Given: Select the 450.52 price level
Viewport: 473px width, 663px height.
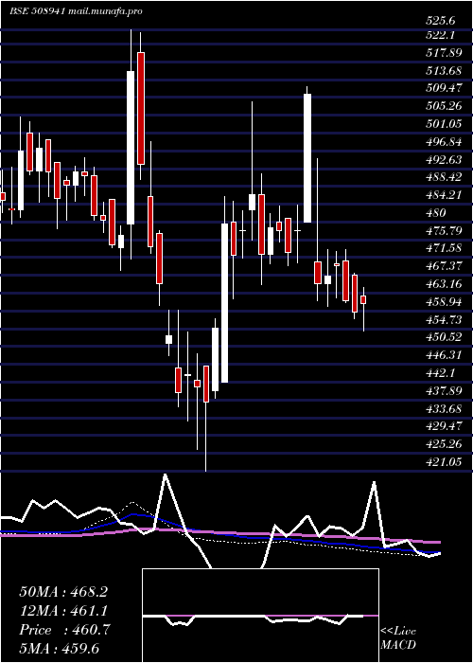Looking at the screenshot, I should (444, 337).
